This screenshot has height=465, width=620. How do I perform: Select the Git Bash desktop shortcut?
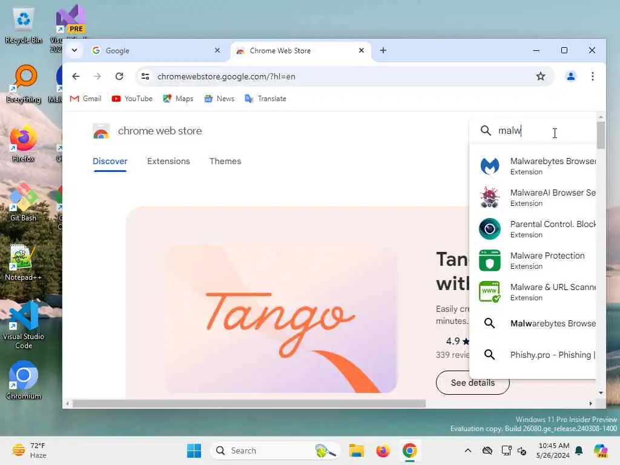click(x=24, y=202)
